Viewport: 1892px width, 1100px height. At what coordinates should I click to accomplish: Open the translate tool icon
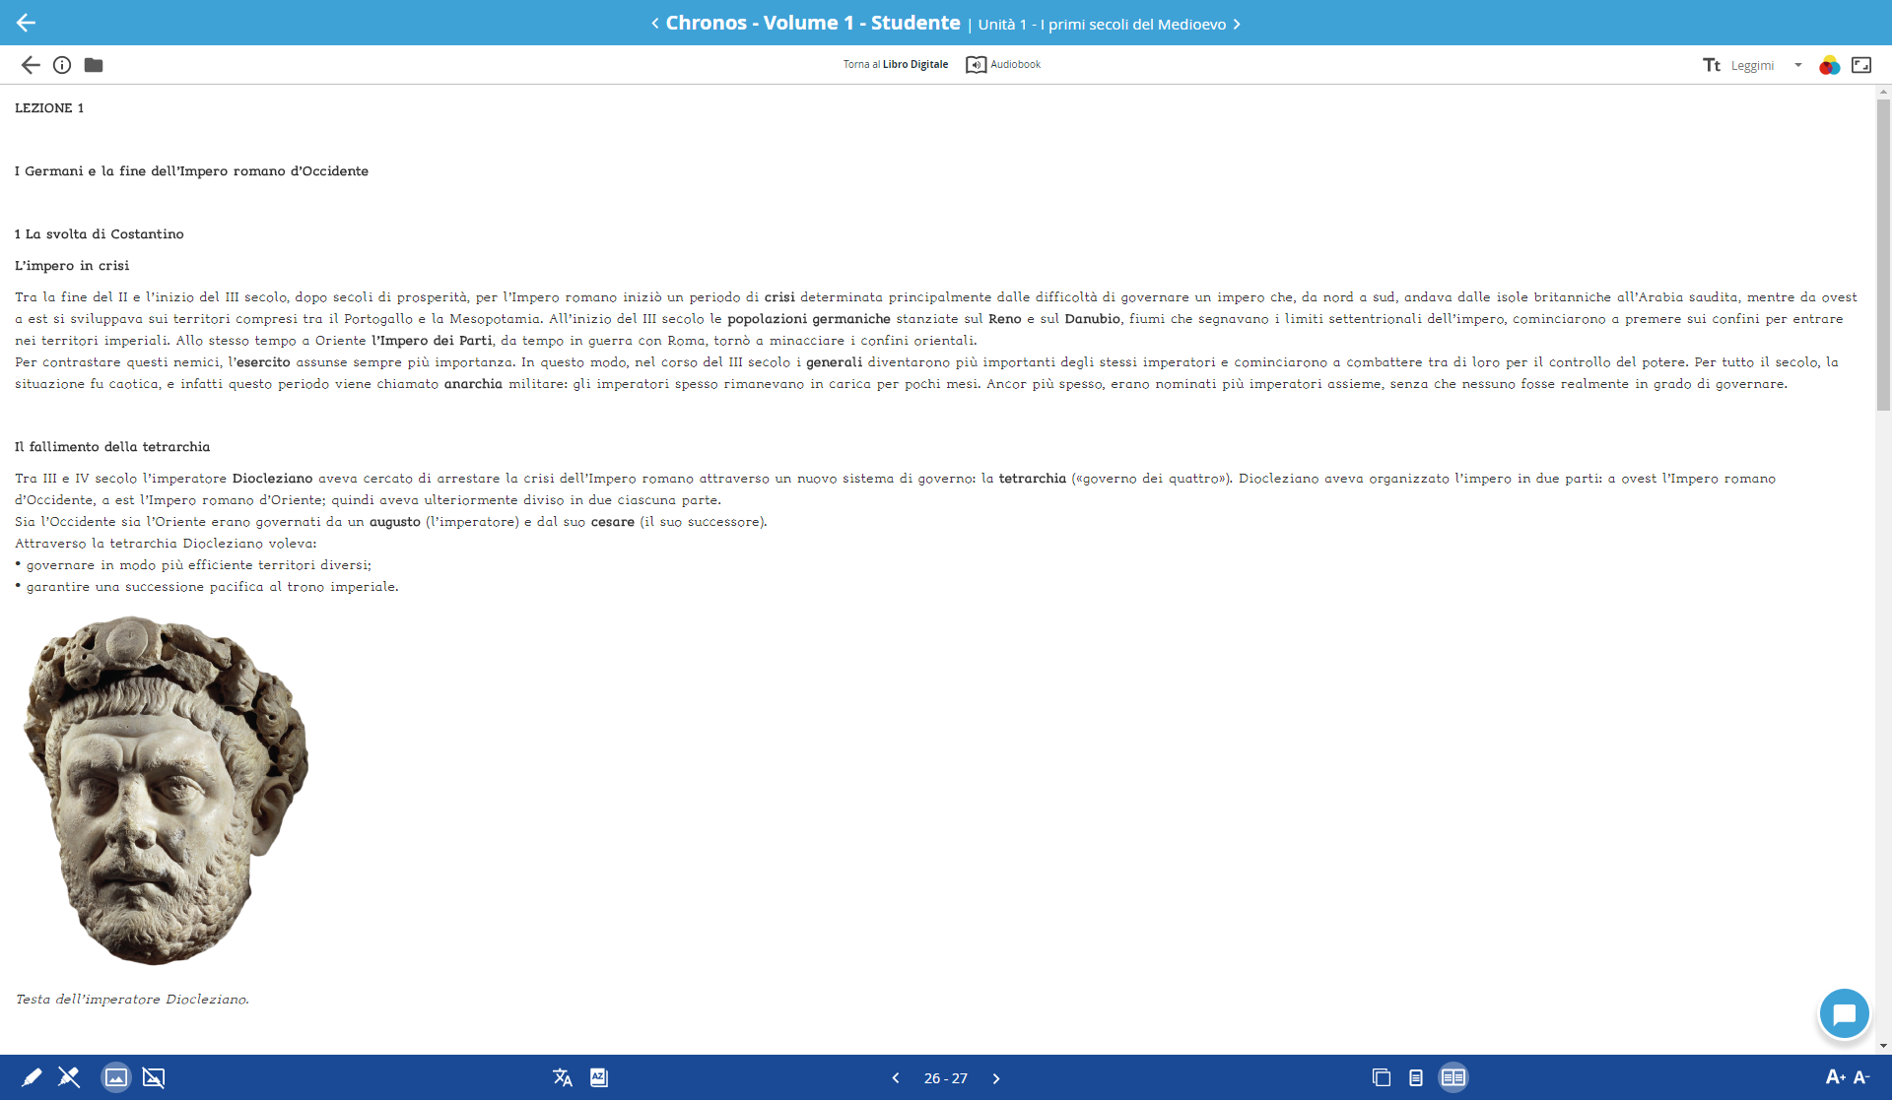click(x=563, y=1077)
